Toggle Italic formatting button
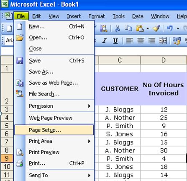The width and height of the screenshot is (187, 181). pyautogui.click(x=105, y=41)
